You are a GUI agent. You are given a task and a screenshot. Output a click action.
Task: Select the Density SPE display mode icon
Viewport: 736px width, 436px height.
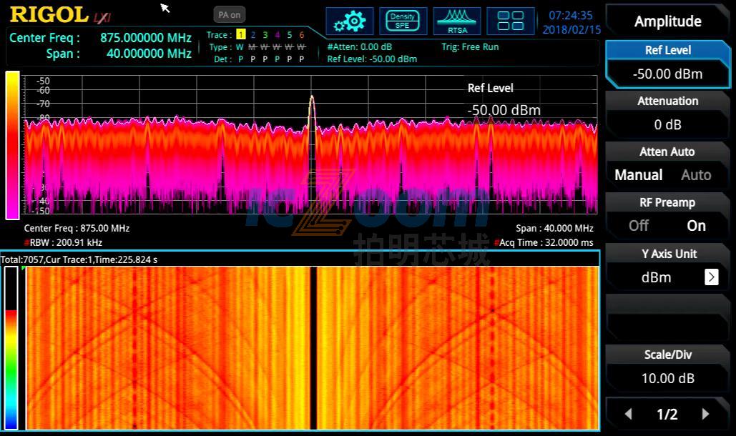pyautogui.click(x=403, y=21)
